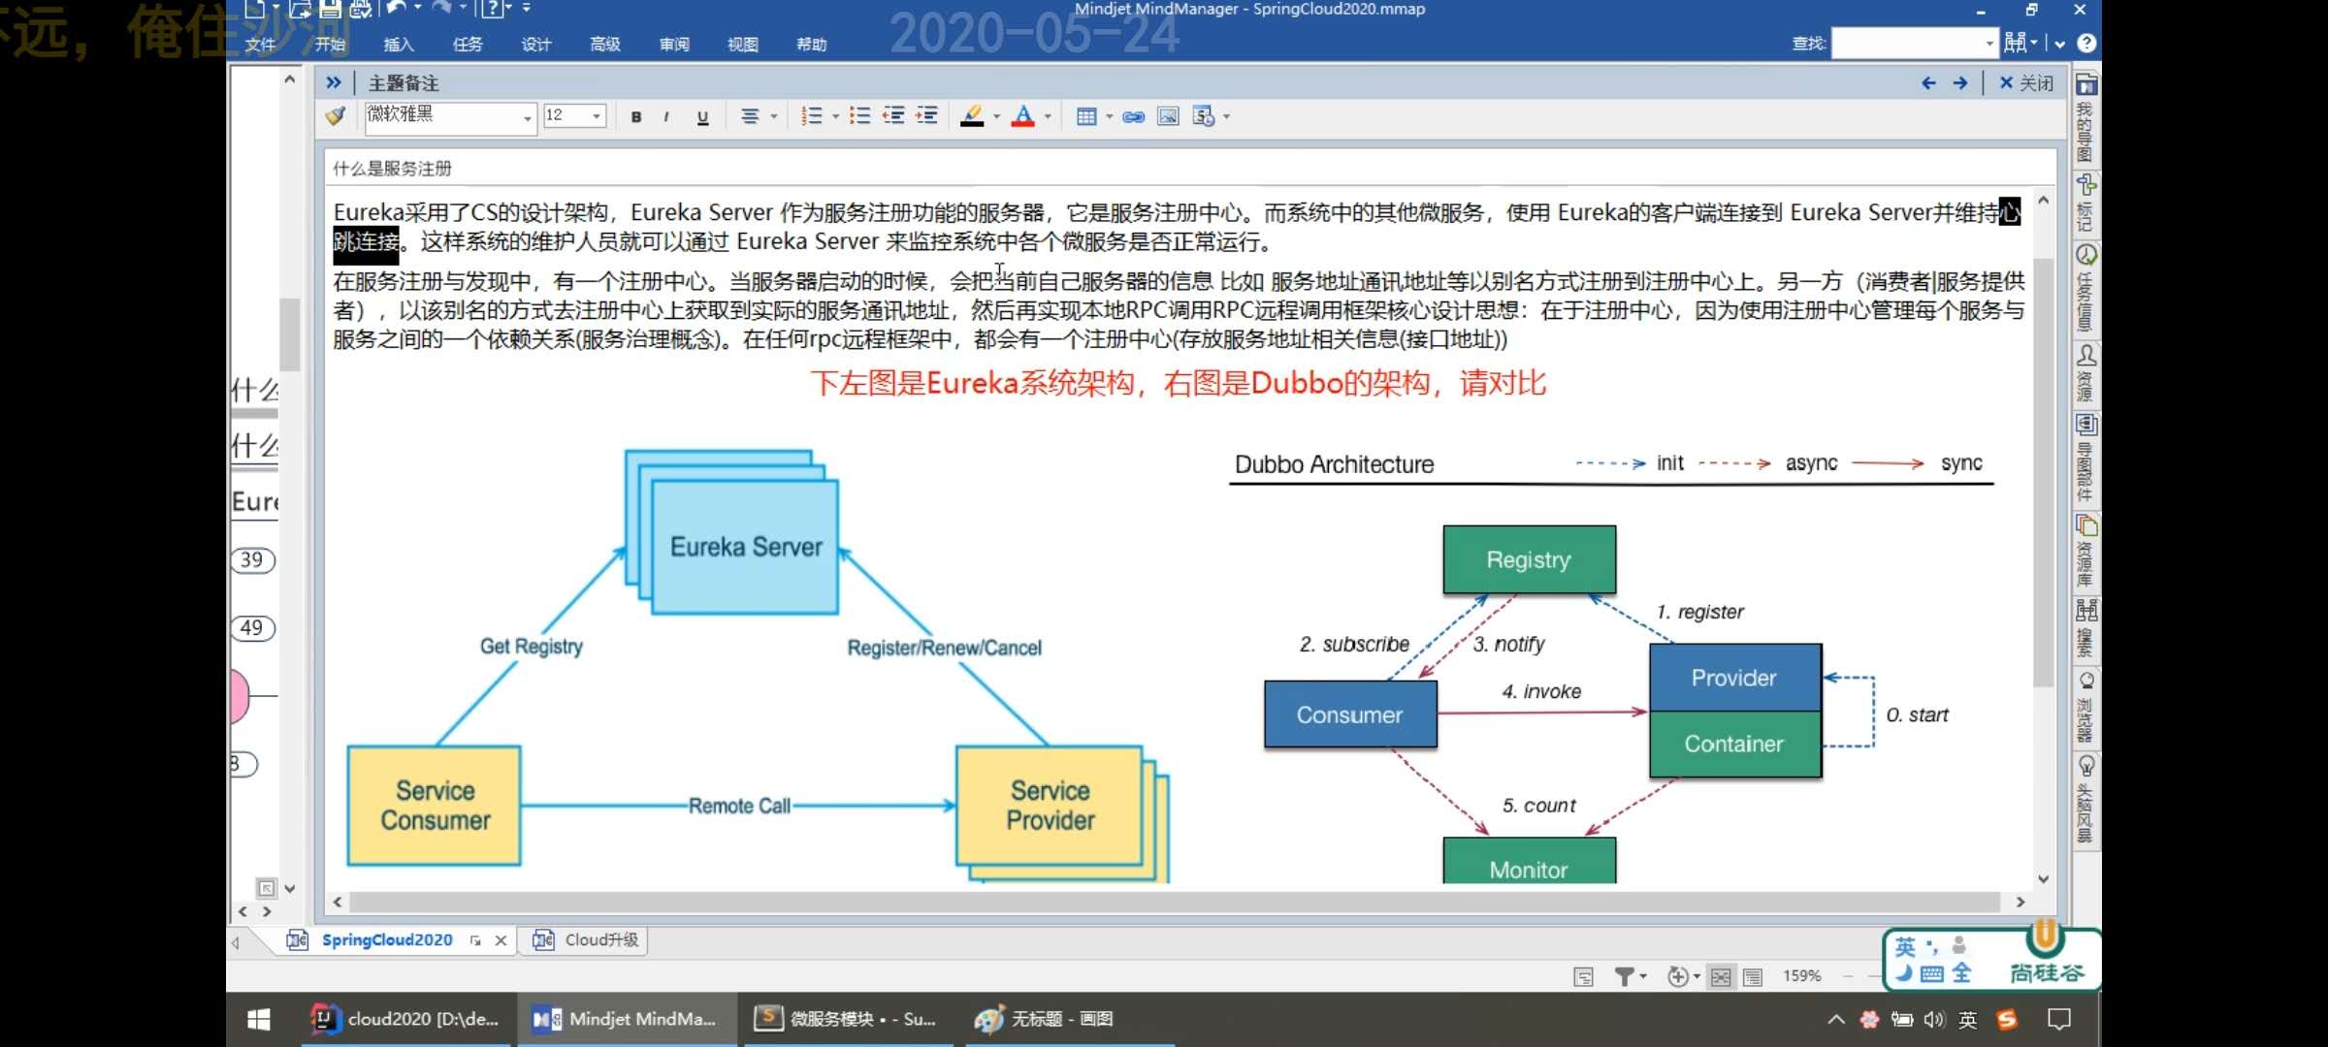Open the font size dropdown
The height and width of the screenshot is (1047, 2328).
pyautogui.click(x=597, y=115)
